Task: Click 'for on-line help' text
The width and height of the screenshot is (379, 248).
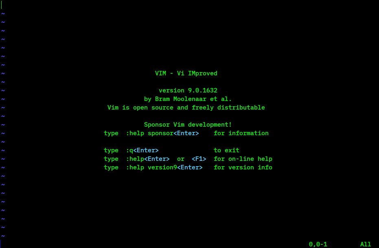Action: click(243, 159)
